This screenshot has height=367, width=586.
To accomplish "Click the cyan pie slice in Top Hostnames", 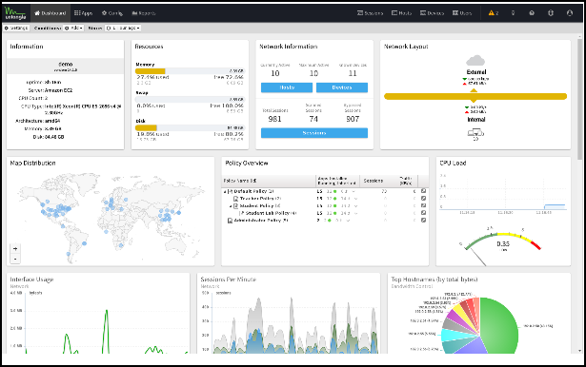I will click(453, 334).
